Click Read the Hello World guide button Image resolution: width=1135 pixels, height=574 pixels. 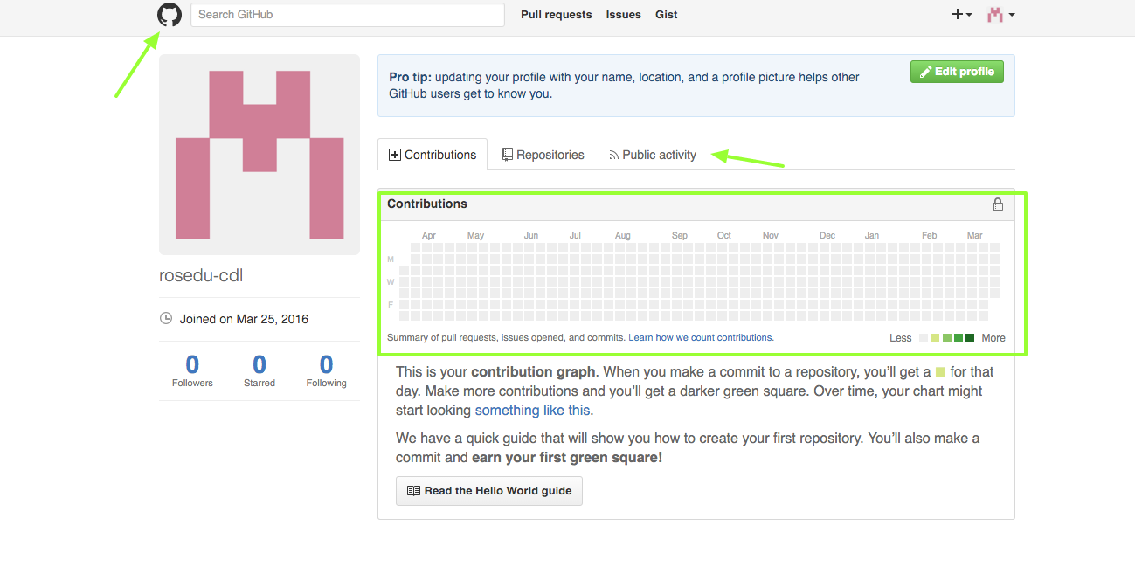489,491
